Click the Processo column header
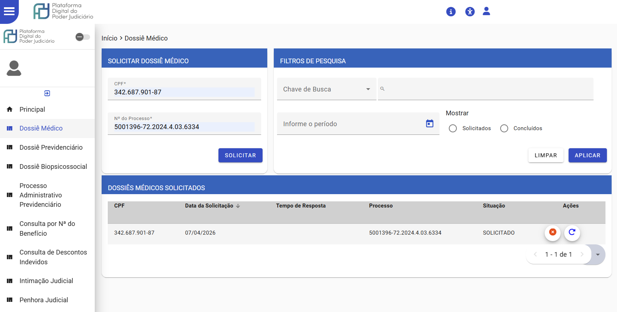Viewport: 617px width, 312px height. point(381,206)
